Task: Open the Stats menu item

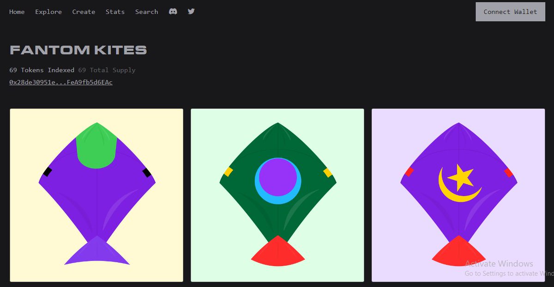Action: click(115, 12)
